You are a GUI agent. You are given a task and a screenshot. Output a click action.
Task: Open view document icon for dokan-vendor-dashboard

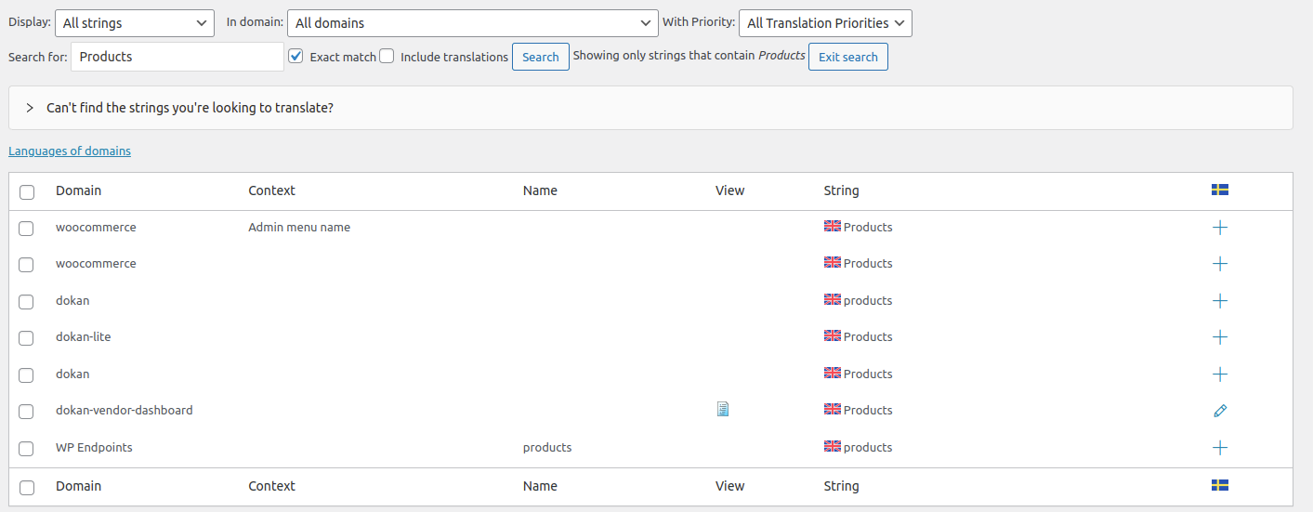(x=723, y=409)
